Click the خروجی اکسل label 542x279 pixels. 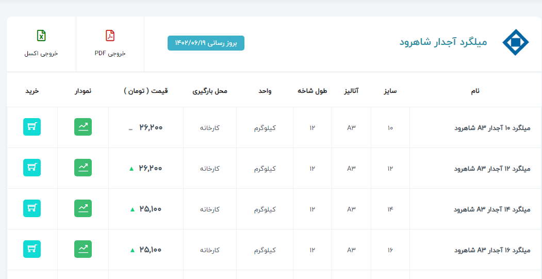[x=41, y=53]
